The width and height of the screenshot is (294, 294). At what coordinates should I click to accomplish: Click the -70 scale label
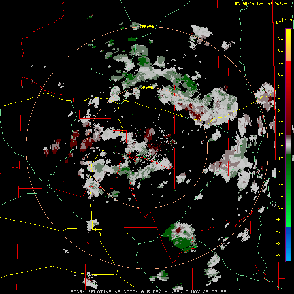tap(279, 232)
